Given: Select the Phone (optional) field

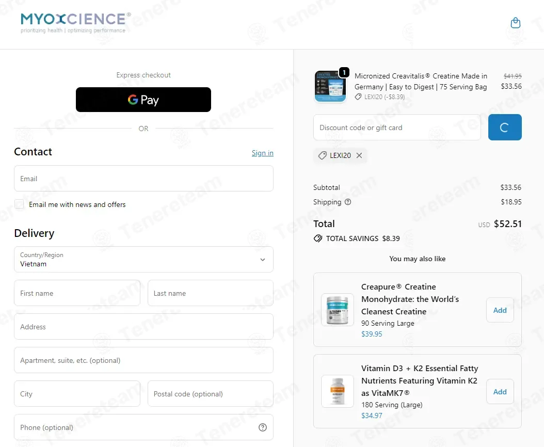Looking at the screenshot, I should point(143,427).
